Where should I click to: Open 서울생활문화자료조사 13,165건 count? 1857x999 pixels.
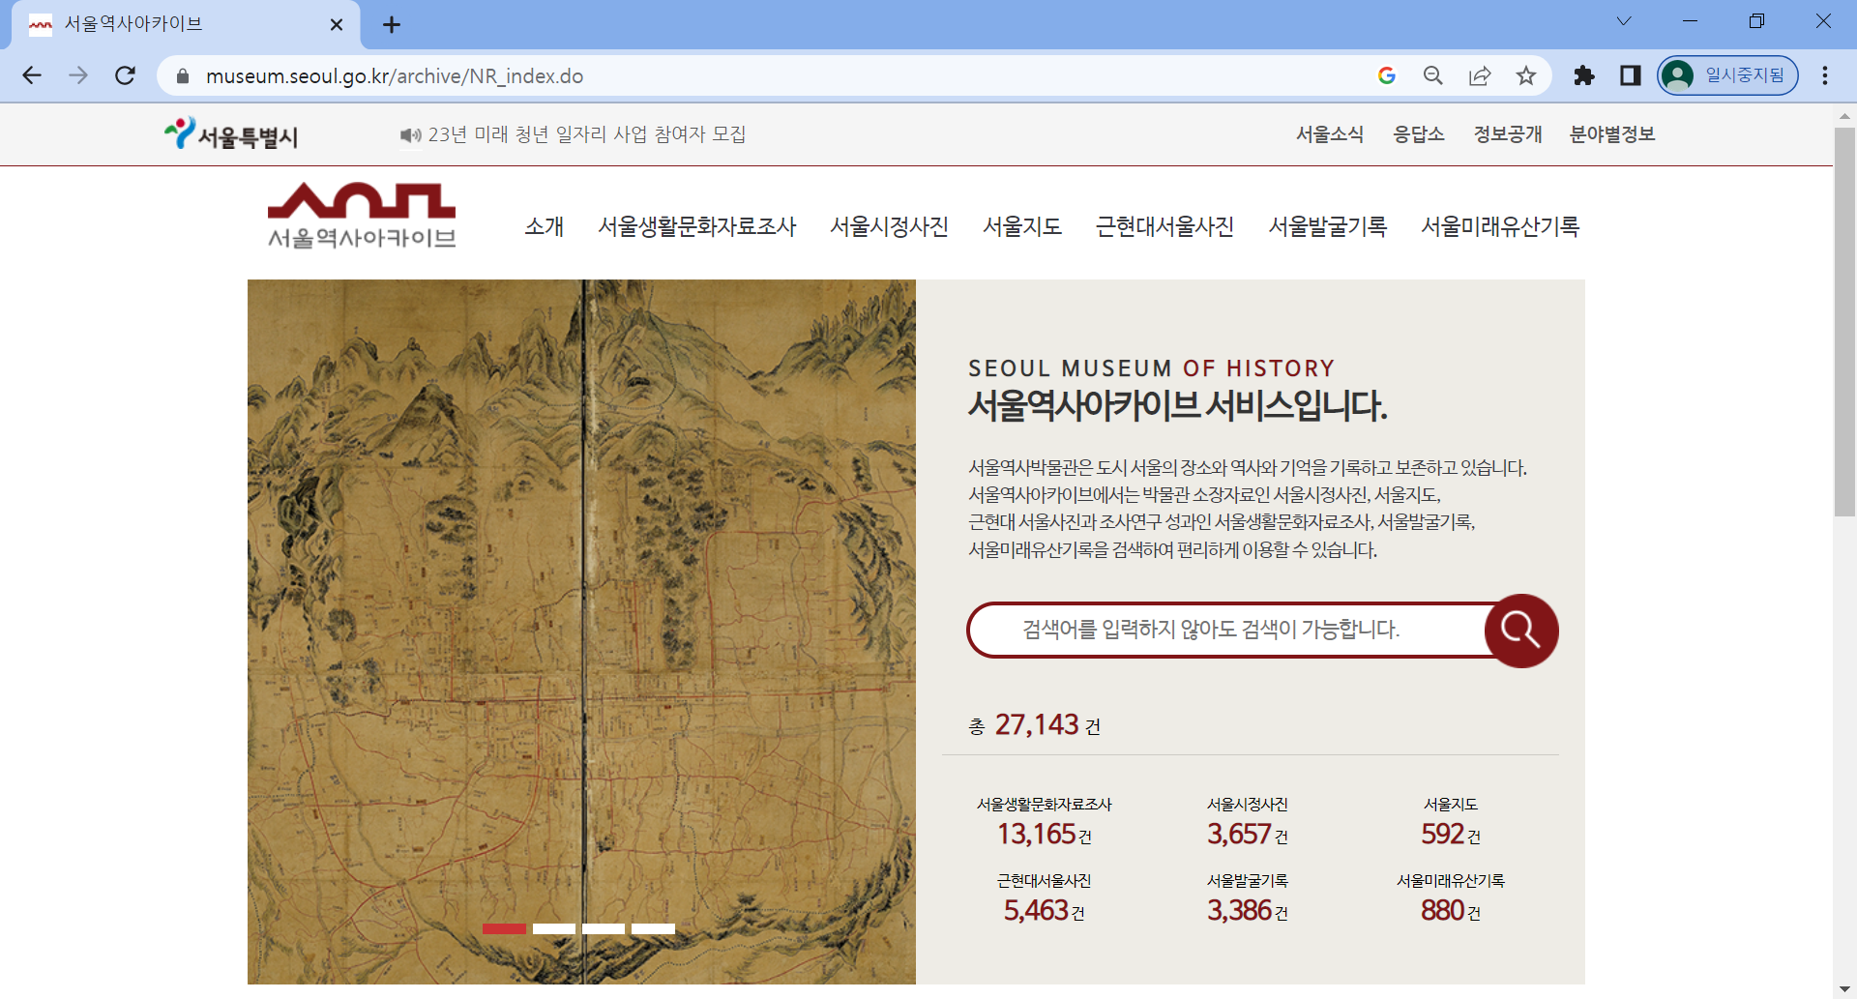coord(1045,822)
